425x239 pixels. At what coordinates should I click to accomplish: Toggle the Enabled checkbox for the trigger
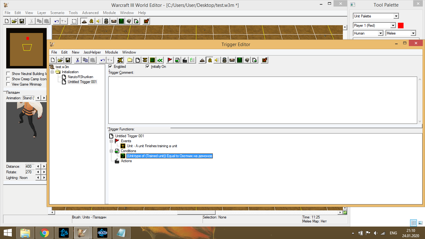pos(110,67)
